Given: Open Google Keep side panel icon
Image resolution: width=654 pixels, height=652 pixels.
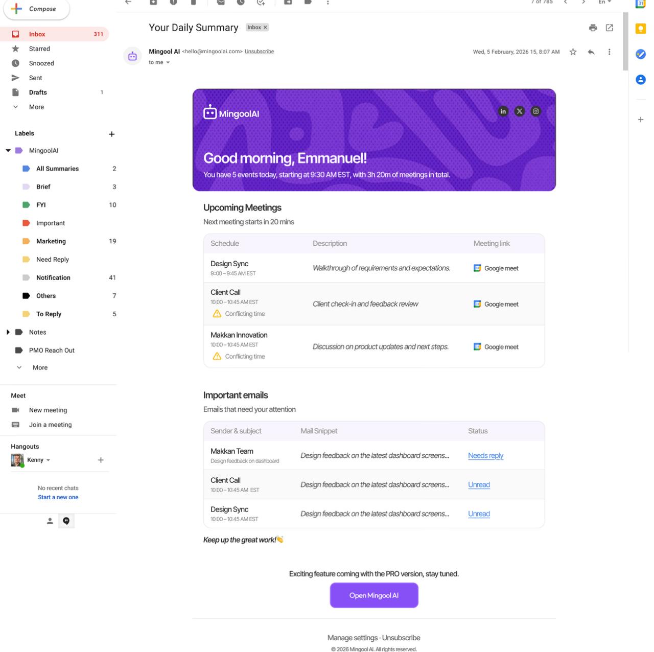Looking at the screenshot, I should tap(640, 29).
